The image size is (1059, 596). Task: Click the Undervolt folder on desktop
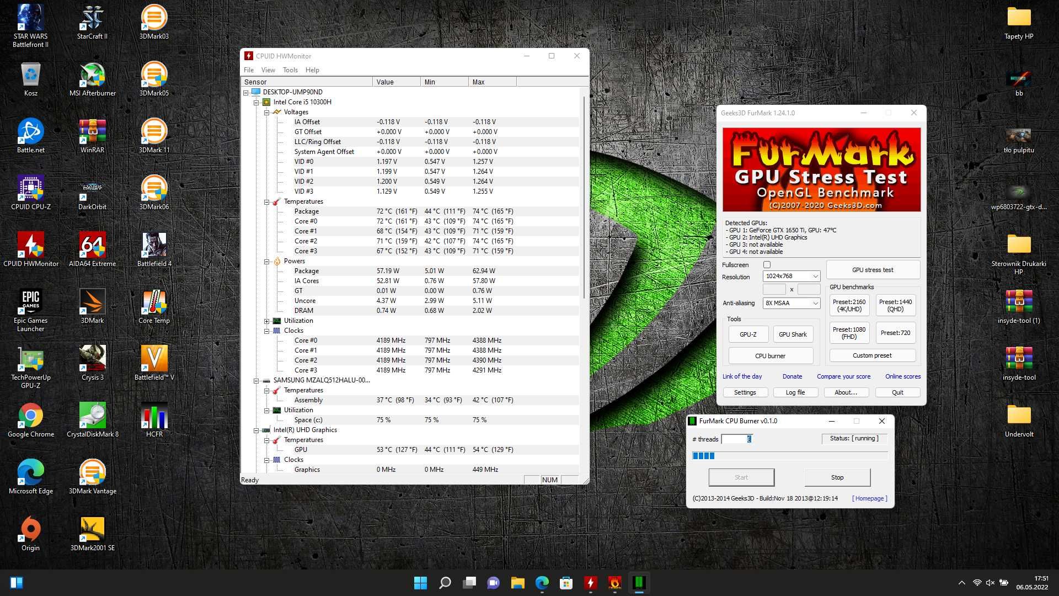[x=1019, y=420]
